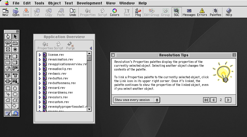
Task: Click the Application Overview scrollbar down arrow
Action: (89, 109)
